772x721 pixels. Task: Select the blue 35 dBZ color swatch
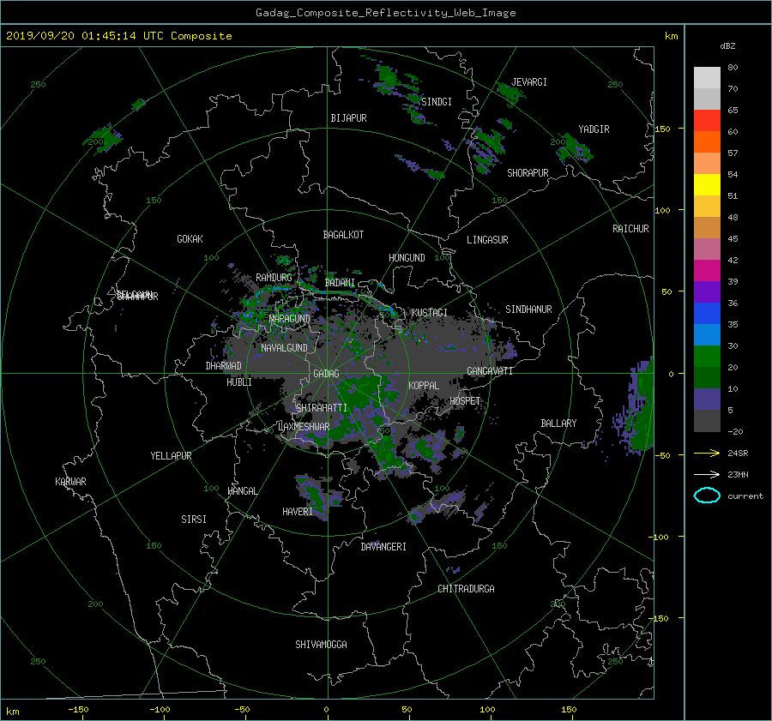click(x=707, y=314)
